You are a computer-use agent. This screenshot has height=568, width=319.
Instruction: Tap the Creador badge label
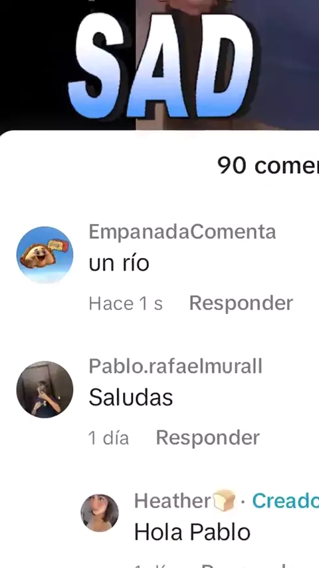[285, 501]
